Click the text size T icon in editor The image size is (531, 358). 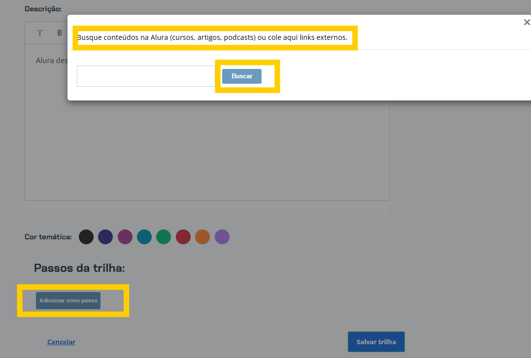[x=40, y=33]
